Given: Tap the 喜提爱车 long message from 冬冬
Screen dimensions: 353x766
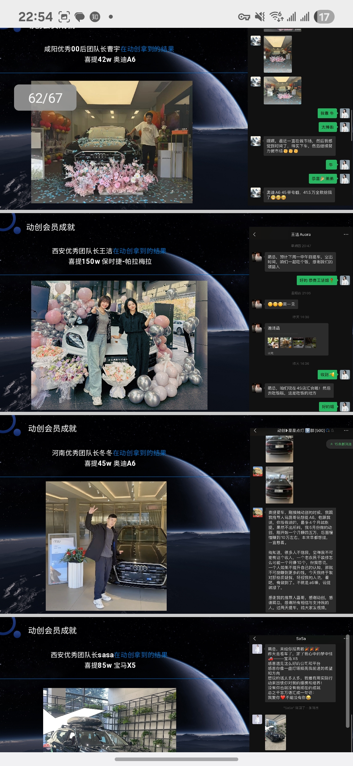Looking at the screenshot, I should point(300,560).
